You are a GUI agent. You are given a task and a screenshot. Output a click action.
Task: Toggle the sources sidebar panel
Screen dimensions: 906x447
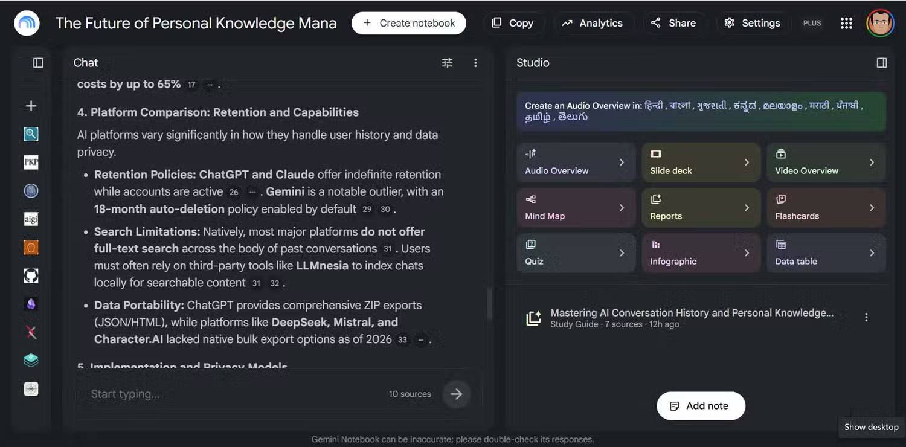pos(38,63)
